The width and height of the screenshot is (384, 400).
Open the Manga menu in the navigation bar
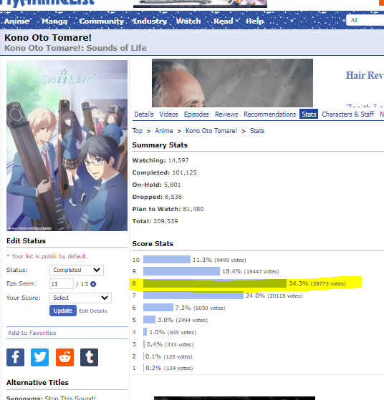click(54, 21)
